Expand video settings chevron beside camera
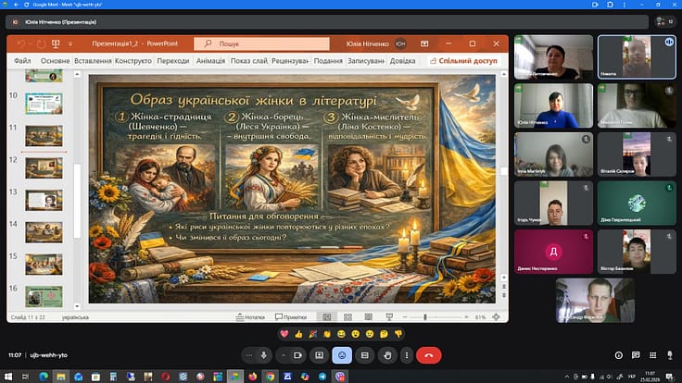 [x=283, y=354]
